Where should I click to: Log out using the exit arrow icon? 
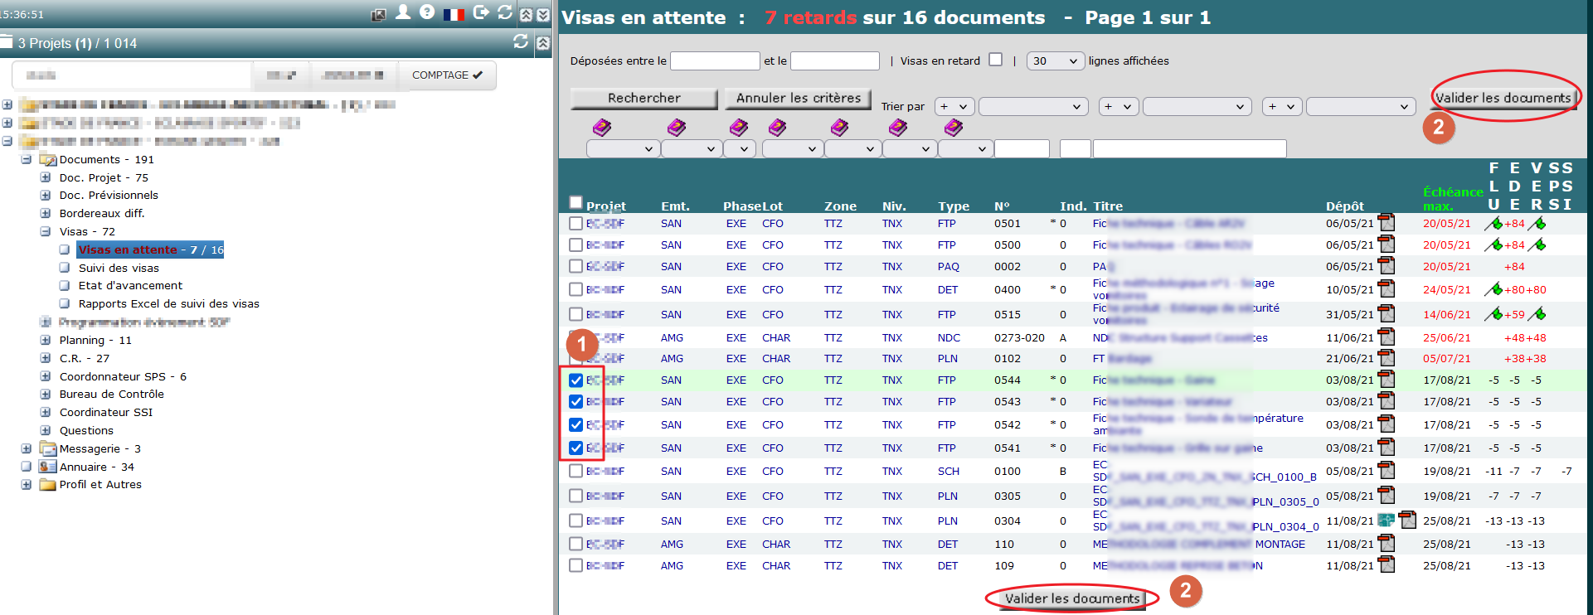481,12
